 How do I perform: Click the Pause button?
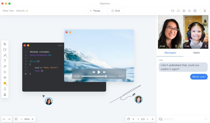coord(95,11)
